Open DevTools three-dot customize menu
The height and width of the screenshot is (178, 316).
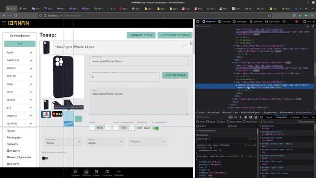[309, 21]
